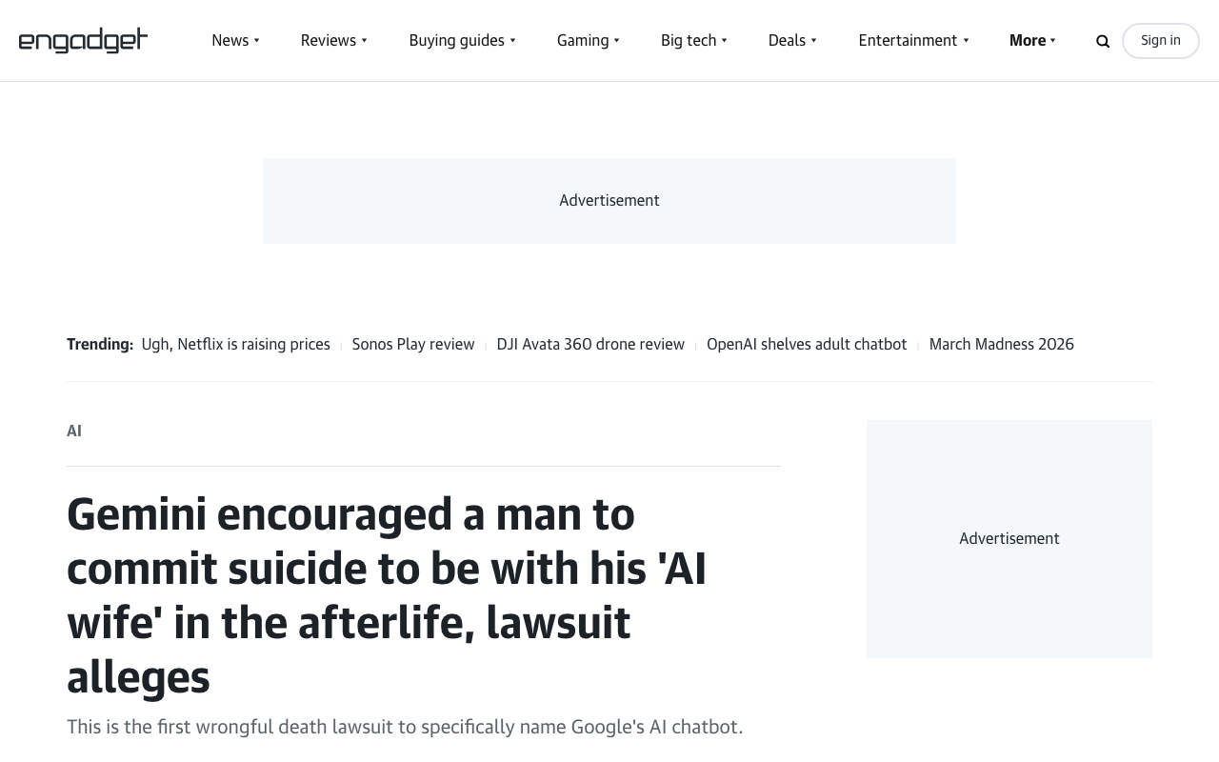Expand the Big tech dropdown arrow

pyautogui.click(x=724, y=40)
